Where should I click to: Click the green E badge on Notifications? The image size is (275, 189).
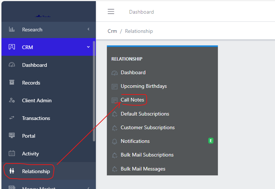[211, 141]
